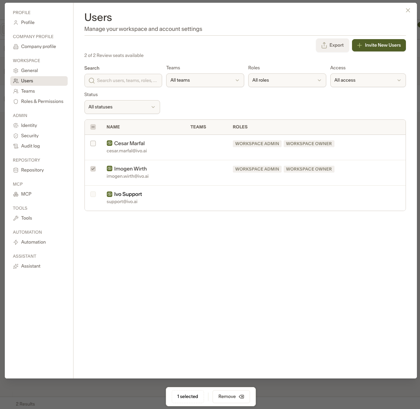
Task: Click the MCP cubes icon
Action: [16, 194]
